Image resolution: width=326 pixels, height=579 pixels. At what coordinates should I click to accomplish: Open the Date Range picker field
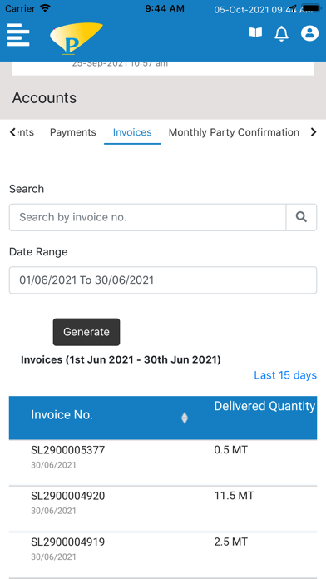[163, 280]
